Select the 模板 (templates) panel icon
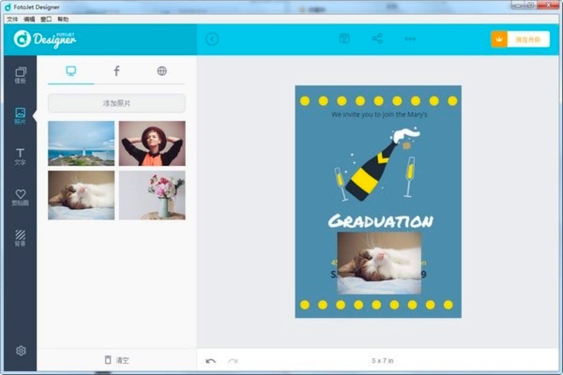The width and height of the screenshot is (563, 375). click(20, 75)
